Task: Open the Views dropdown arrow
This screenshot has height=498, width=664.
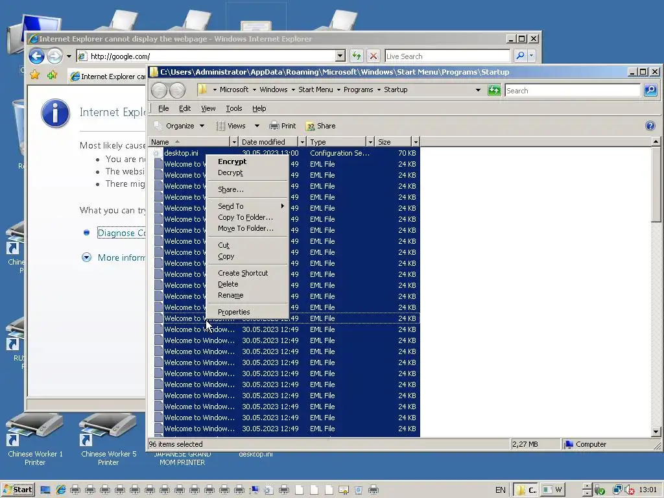Action: (257, 126)
